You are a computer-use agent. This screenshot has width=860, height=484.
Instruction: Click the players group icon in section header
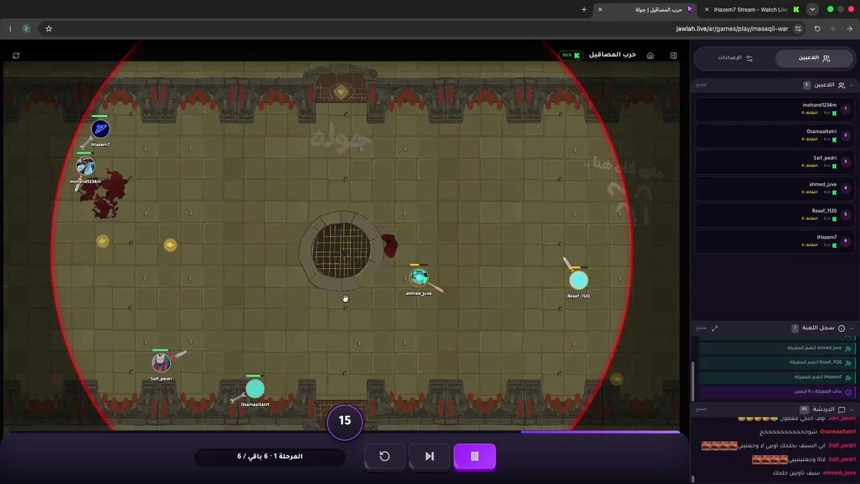(x=841, y=85)
